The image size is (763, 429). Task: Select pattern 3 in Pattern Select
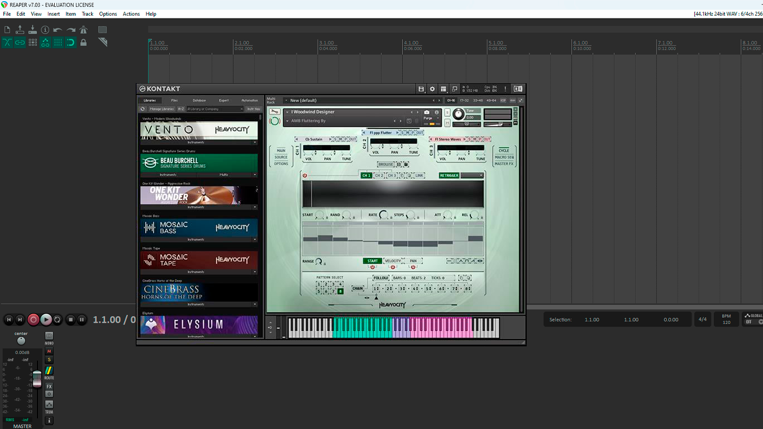[333, 284]
